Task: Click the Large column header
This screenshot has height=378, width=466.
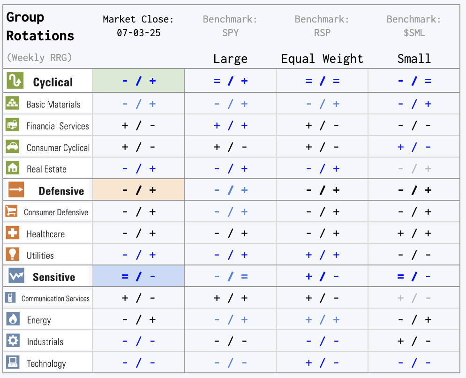Action: [x=230, y=59]
